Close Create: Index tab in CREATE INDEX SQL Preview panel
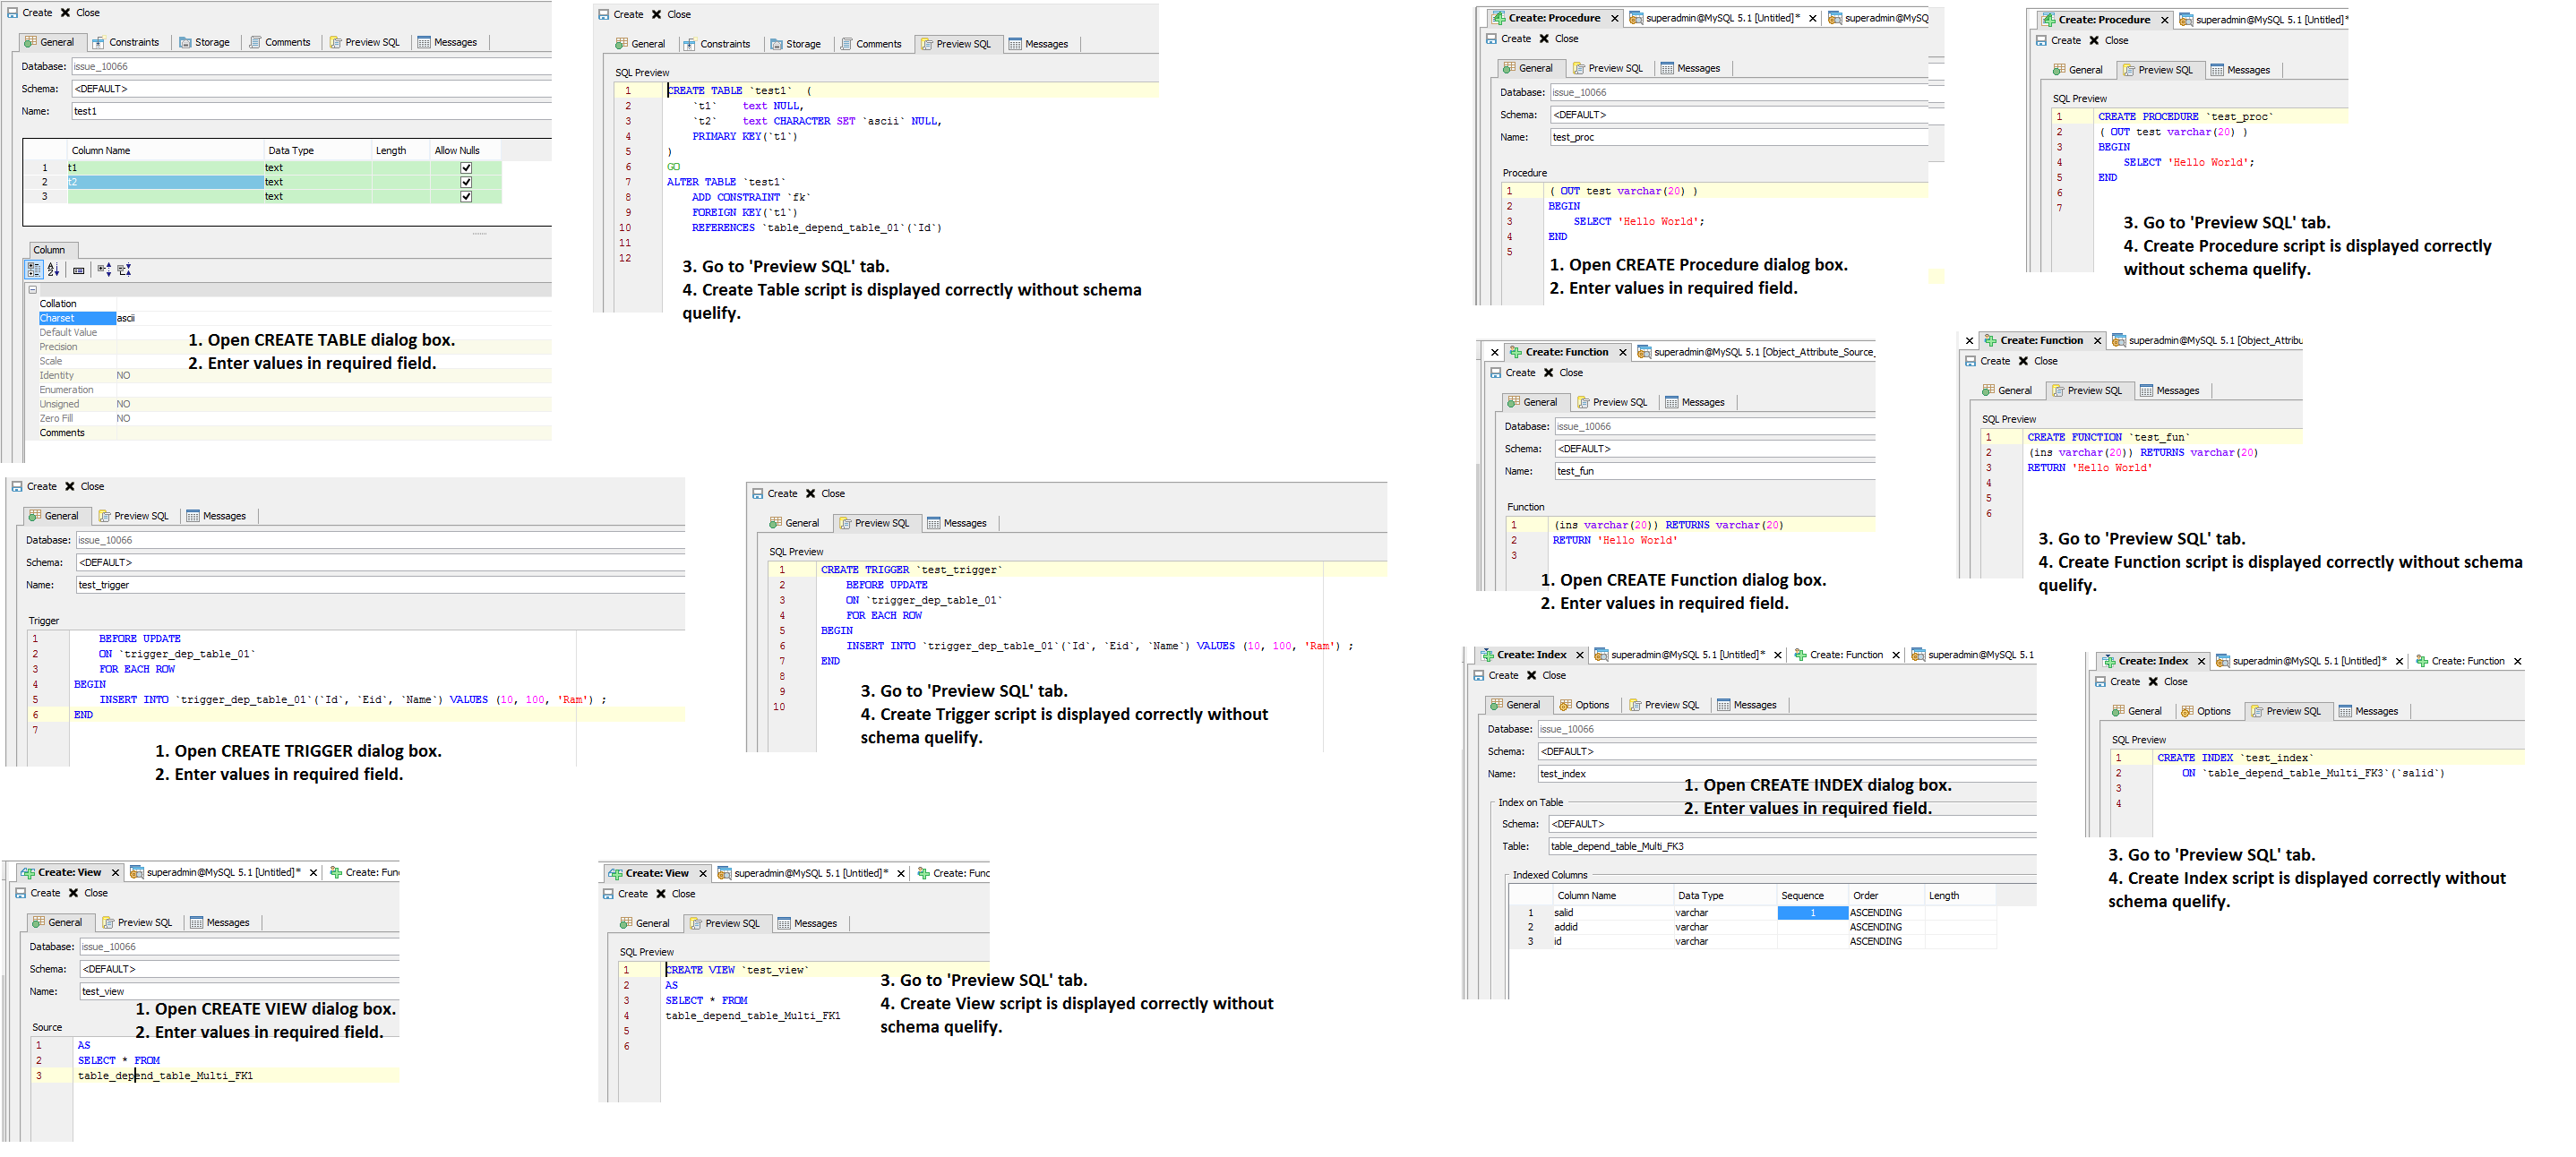Screen dimensions: 2576x1157 coord(2201,662)
